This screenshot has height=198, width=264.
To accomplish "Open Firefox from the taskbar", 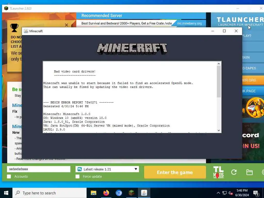I will tap(106, 193).
